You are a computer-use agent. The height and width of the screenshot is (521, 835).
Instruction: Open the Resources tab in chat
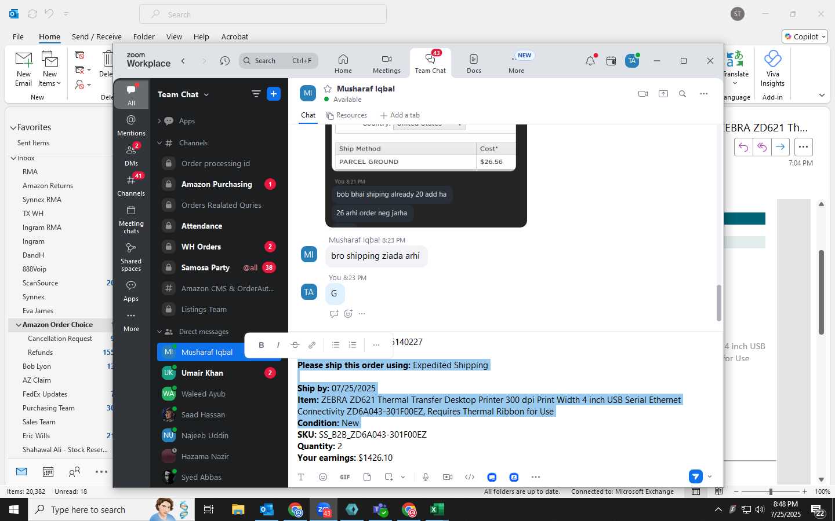346,115
